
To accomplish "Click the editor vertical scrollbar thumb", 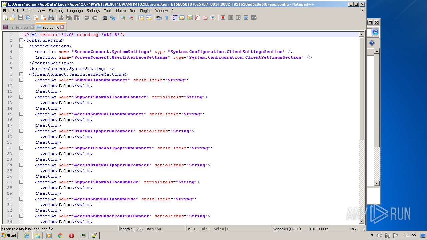I will coord(362,89).
